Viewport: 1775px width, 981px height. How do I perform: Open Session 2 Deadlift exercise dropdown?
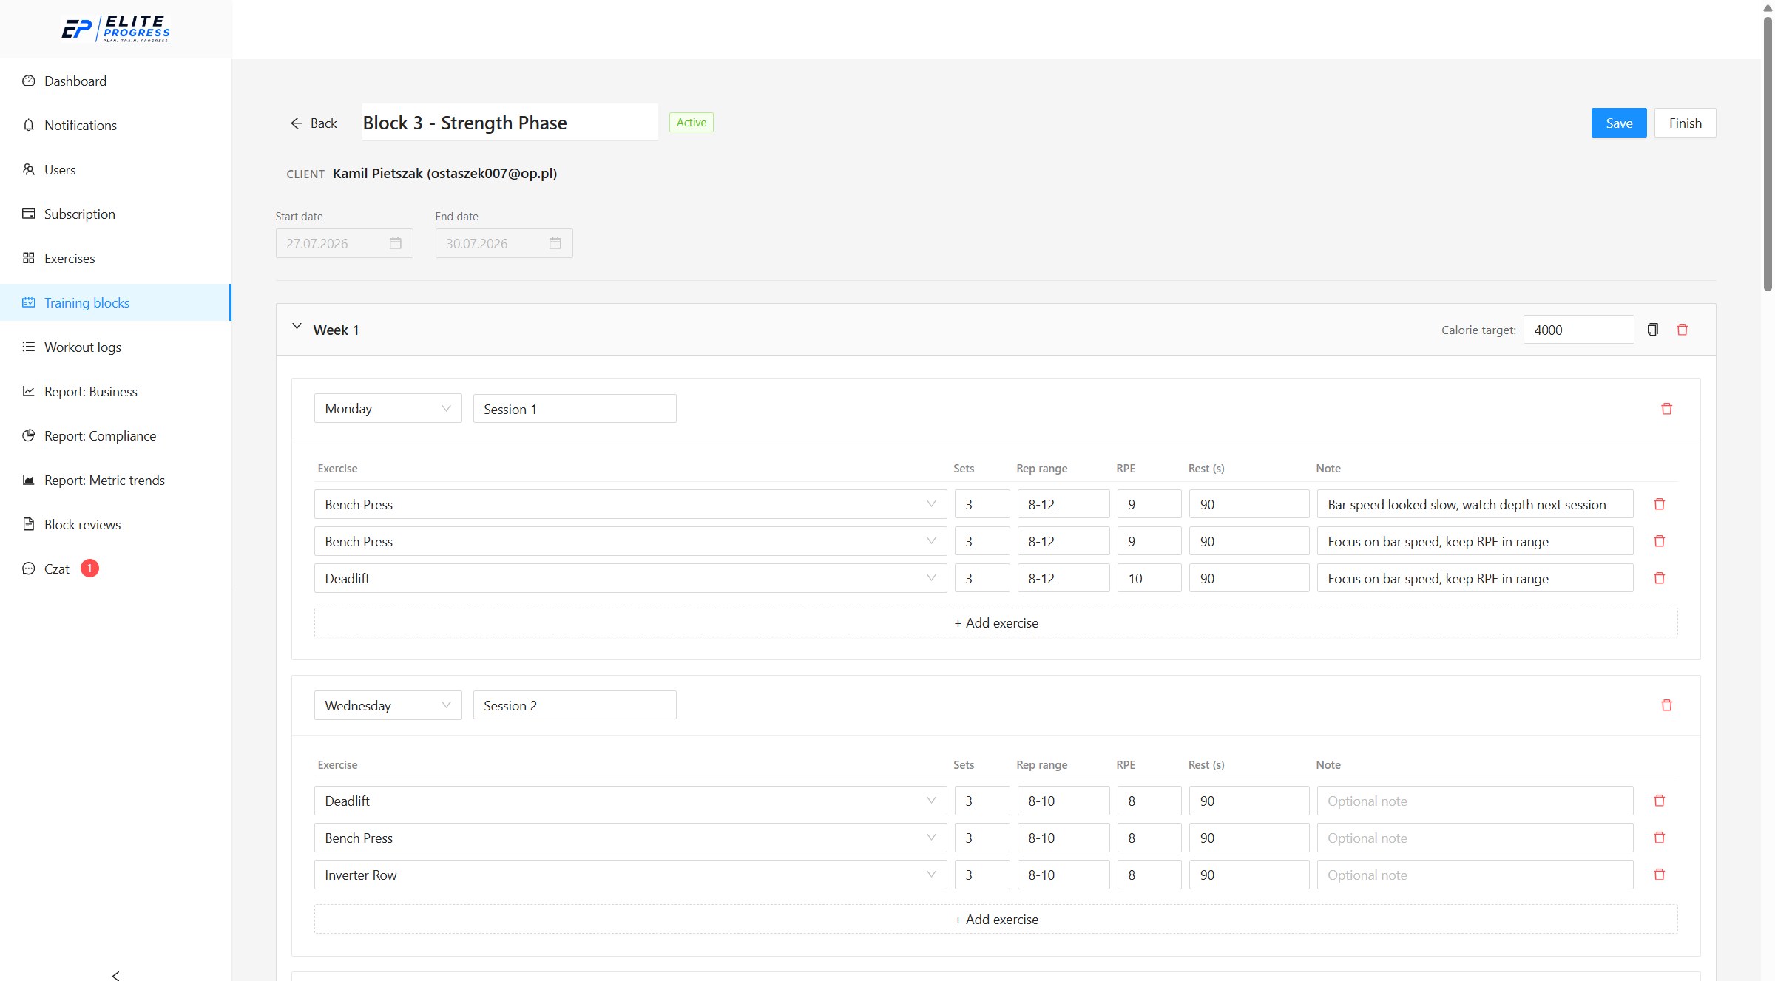(x=630, y=801)
